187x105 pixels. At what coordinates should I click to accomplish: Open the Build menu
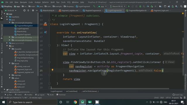pos(53,2)
